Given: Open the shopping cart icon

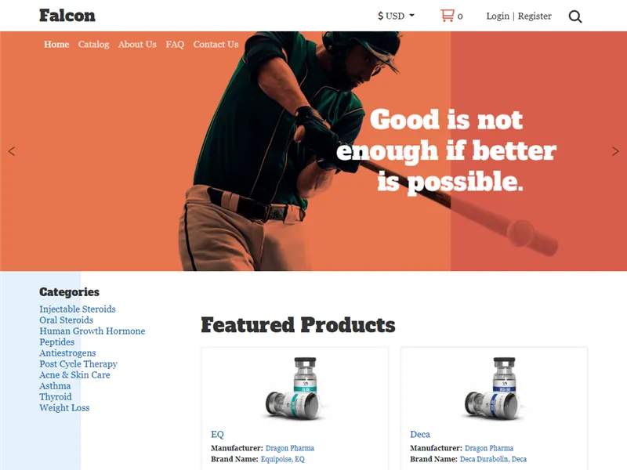Looking at the screenshot, I should pyautogui.click(x=448, y=16).
